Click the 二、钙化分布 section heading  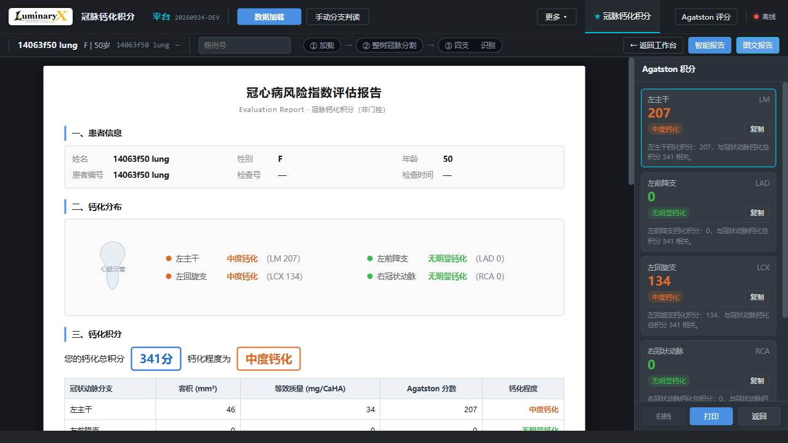(x=97, y=207)
